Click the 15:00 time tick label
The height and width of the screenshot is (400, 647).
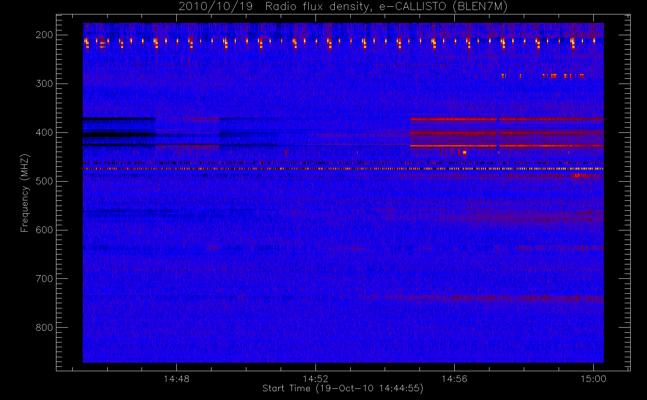point(593,379)
